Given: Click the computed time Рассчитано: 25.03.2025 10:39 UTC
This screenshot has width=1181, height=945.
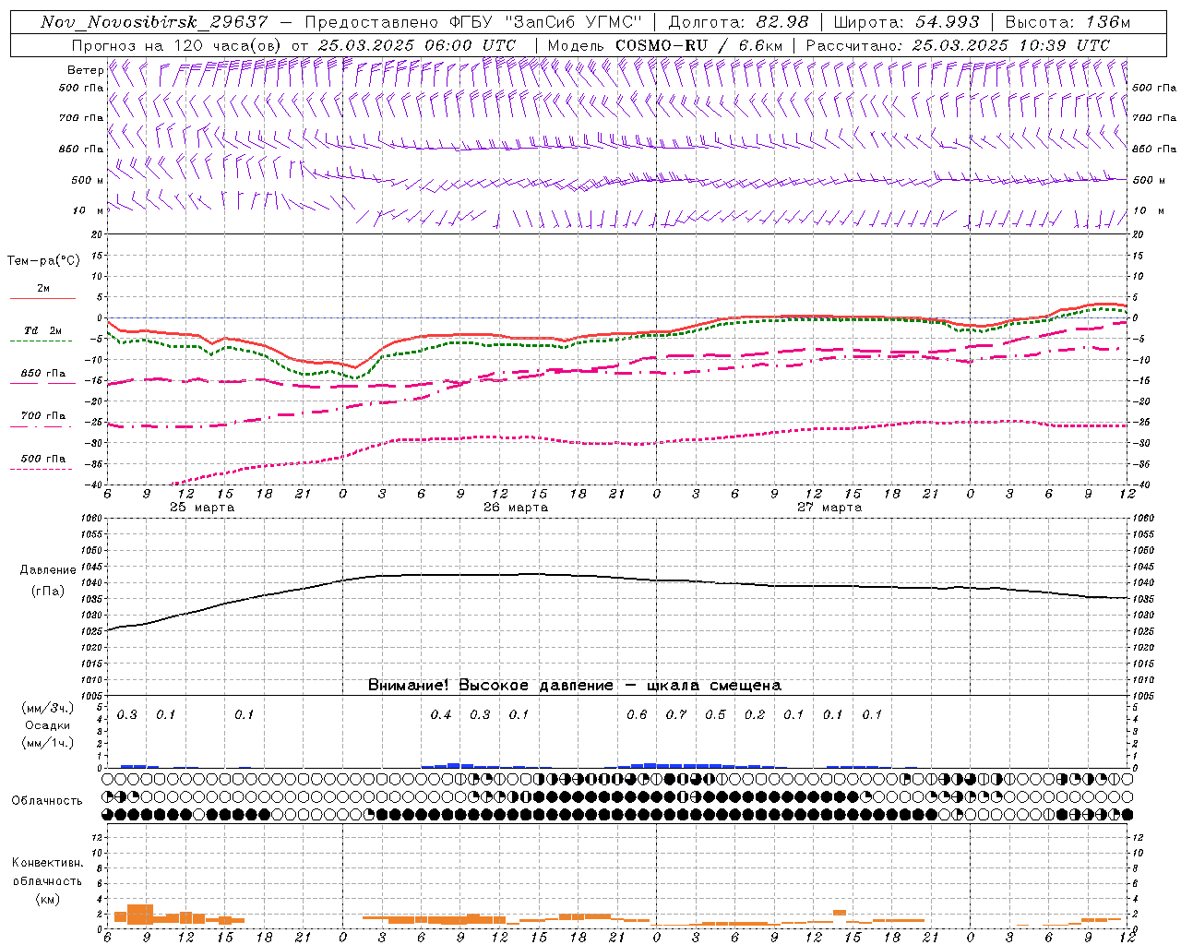Looking at the screenshot, I should [x=958, y=45].
